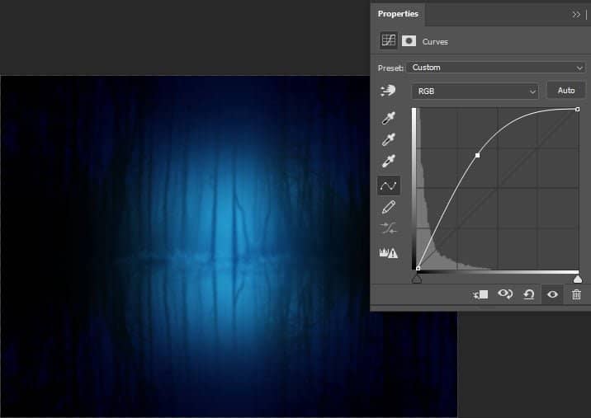Select the Properties panel tab
This screenshot has width=591, height=418.
[x=398, y=14]
